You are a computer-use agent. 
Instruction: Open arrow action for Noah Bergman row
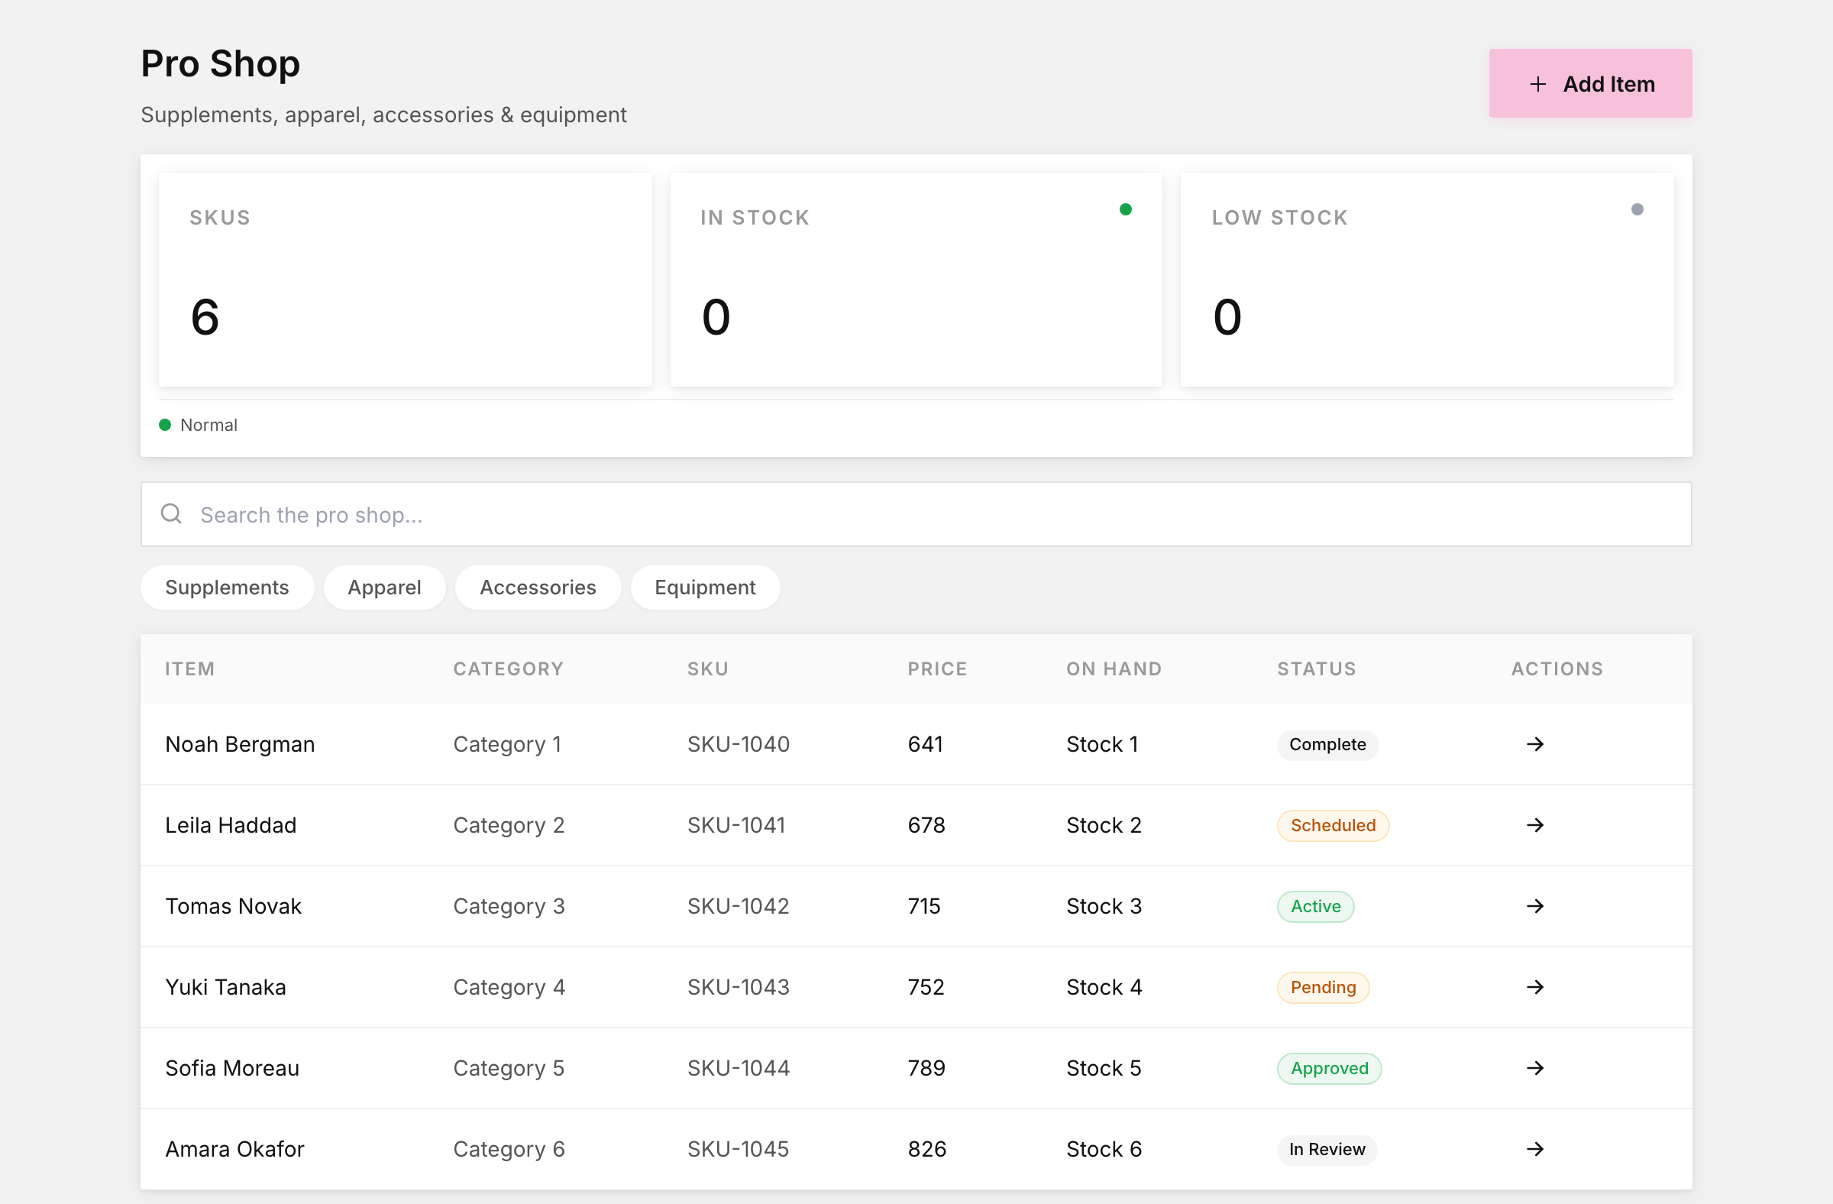click(1534, 744)
